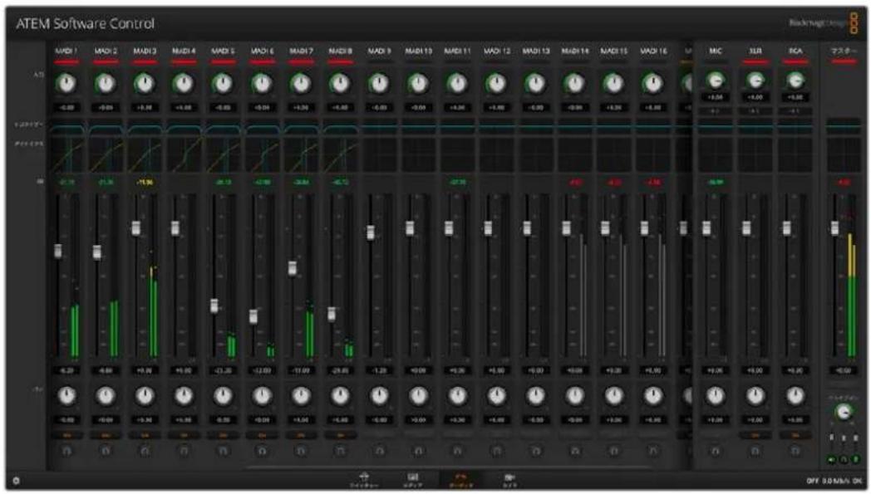Solo the XLR channel headphone icon
Image resolution: width=871 pixels, height=494 pixels.
click(x=755, y=452)
